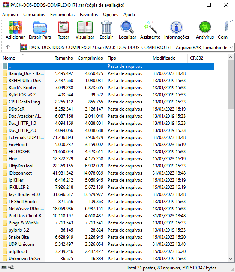
Task: Launch the Assistente wizard icon
Action: point(150,30)
